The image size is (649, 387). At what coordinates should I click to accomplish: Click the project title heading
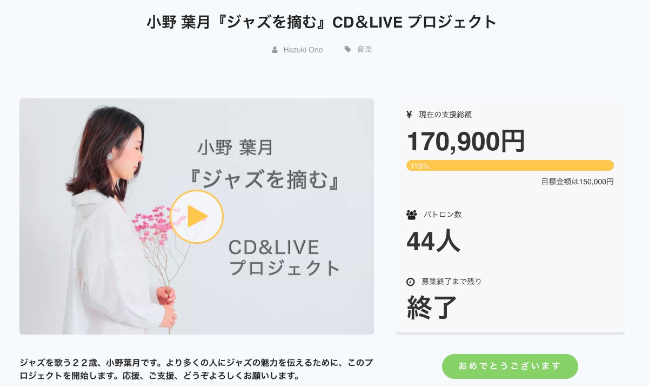322,23
